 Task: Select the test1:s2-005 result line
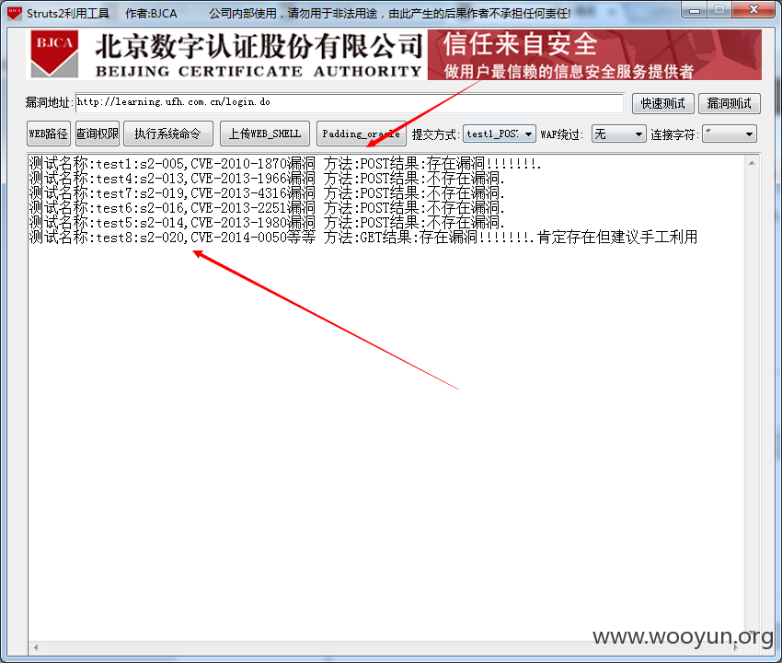(x=285, y=163)
